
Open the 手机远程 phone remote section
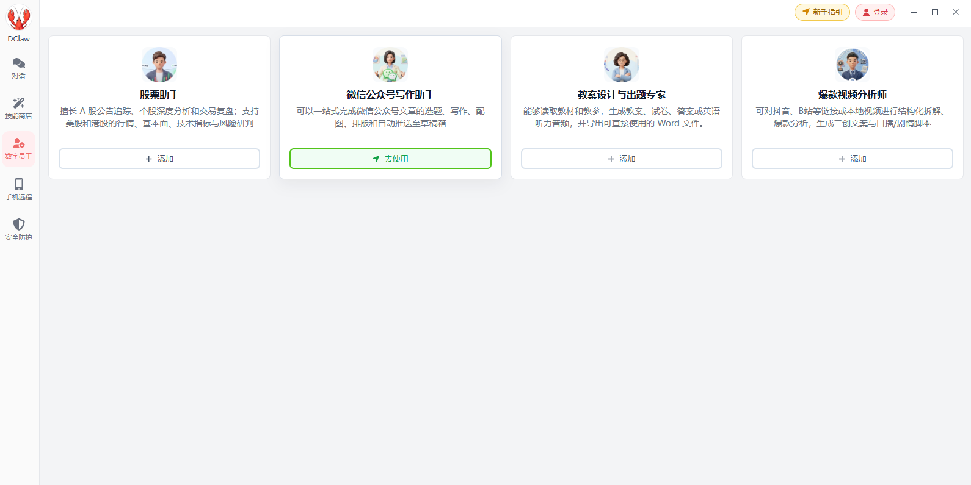point(19,189)
